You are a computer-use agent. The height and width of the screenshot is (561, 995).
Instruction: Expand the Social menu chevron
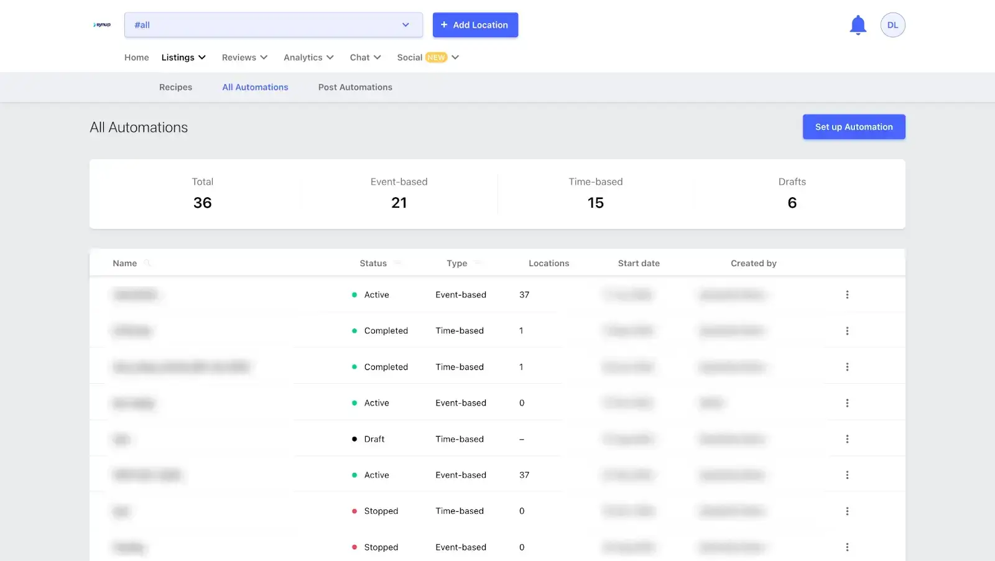455,57
